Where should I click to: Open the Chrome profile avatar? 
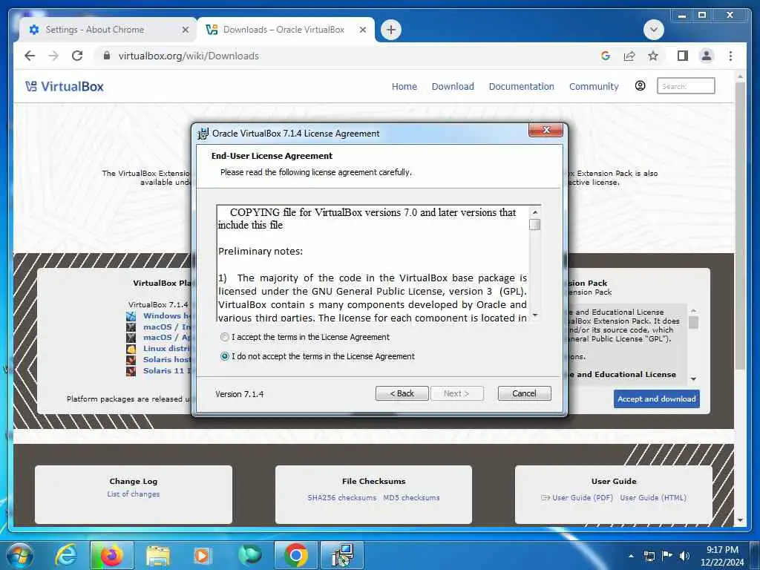point(707,56)
